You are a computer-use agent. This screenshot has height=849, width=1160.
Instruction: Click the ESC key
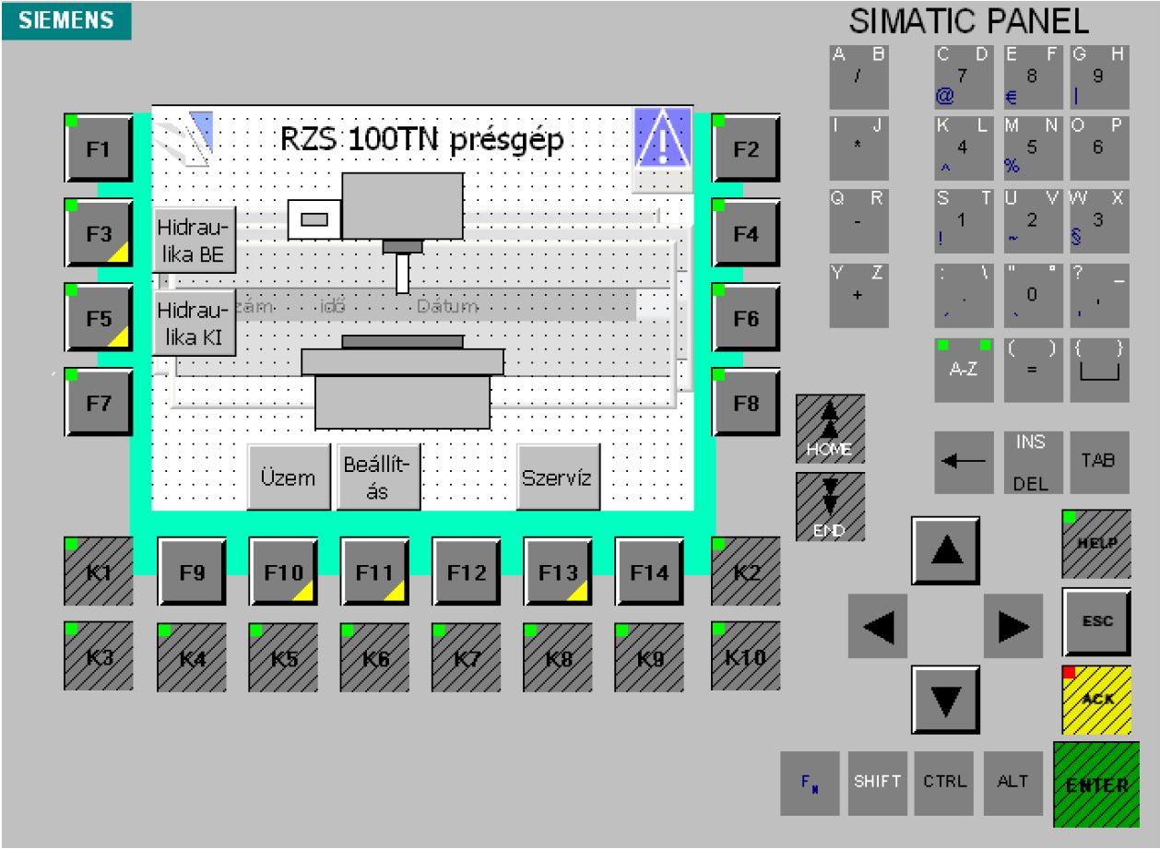pyautogui.click(x=1096, y=621)
